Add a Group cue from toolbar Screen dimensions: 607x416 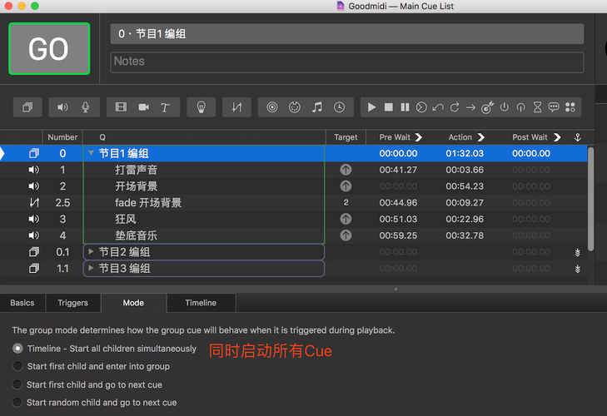[x=27, y=107]
